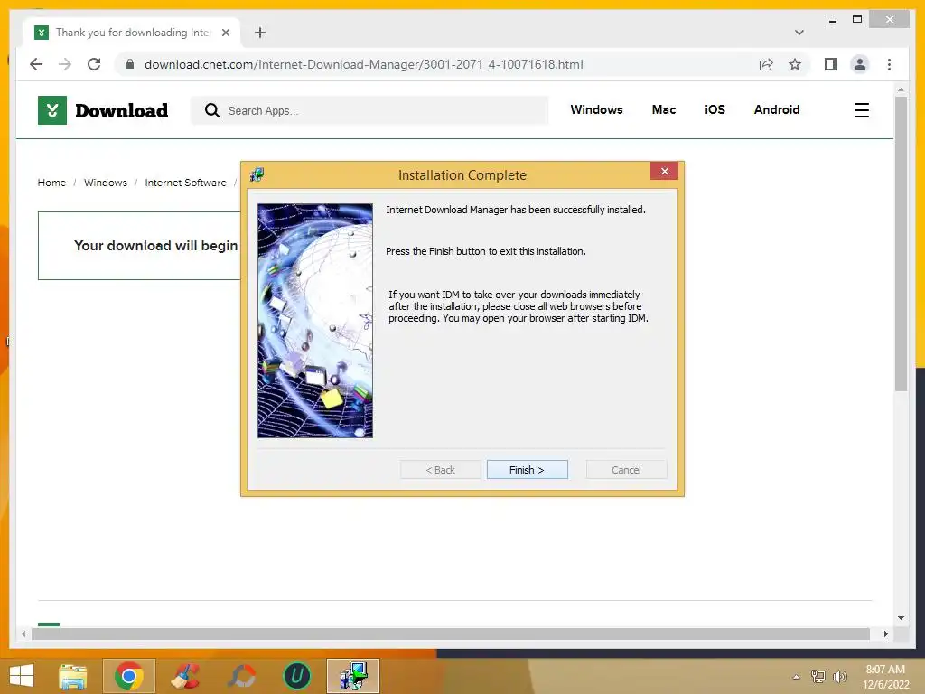Bookmark this page with star icon
Image resolution: width=925 pixels, height=694 pixels.
pos(795,64)
